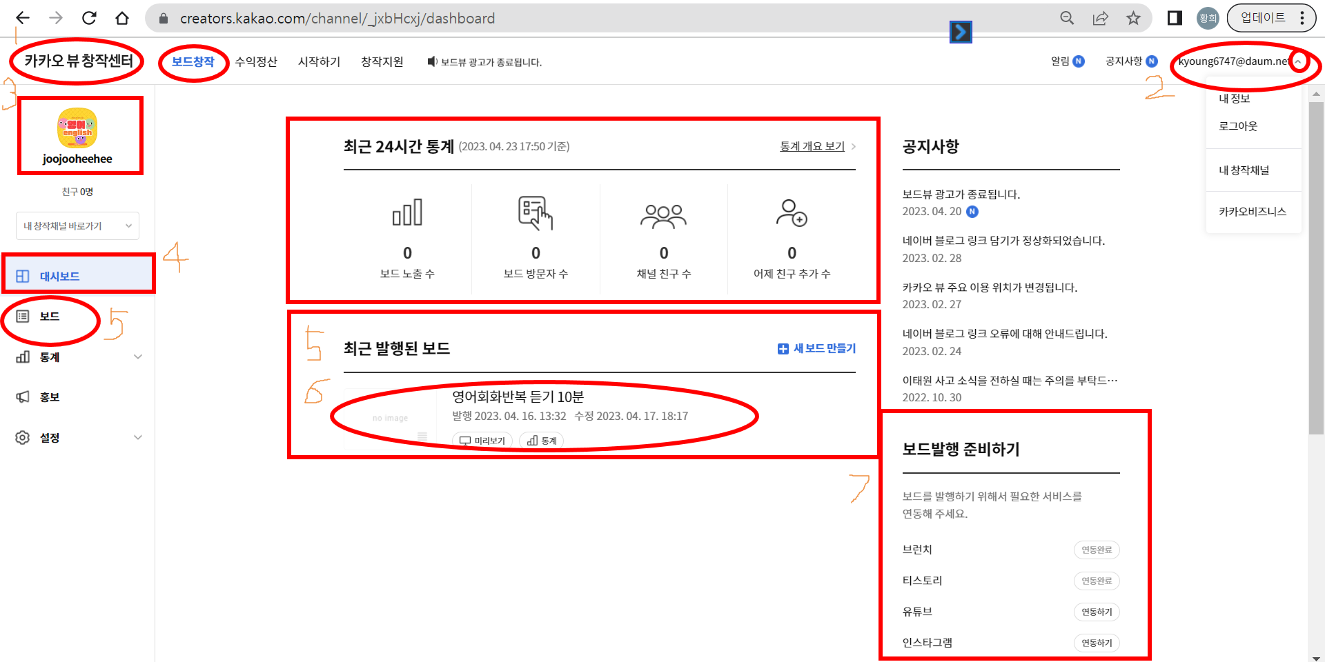
Task: Open 보드 in the sidebar
Action: 50,317
